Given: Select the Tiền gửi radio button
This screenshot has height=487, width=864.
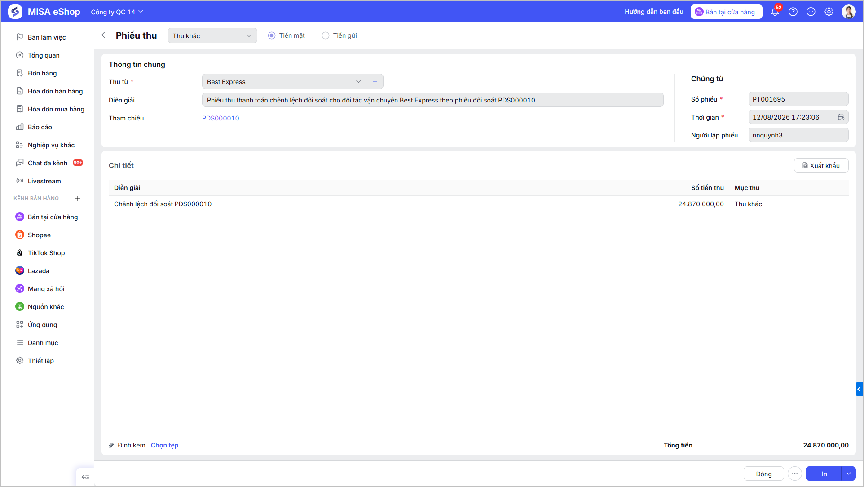Looking at the screenshot, I should pyautogui.click(x=326, y=35).
